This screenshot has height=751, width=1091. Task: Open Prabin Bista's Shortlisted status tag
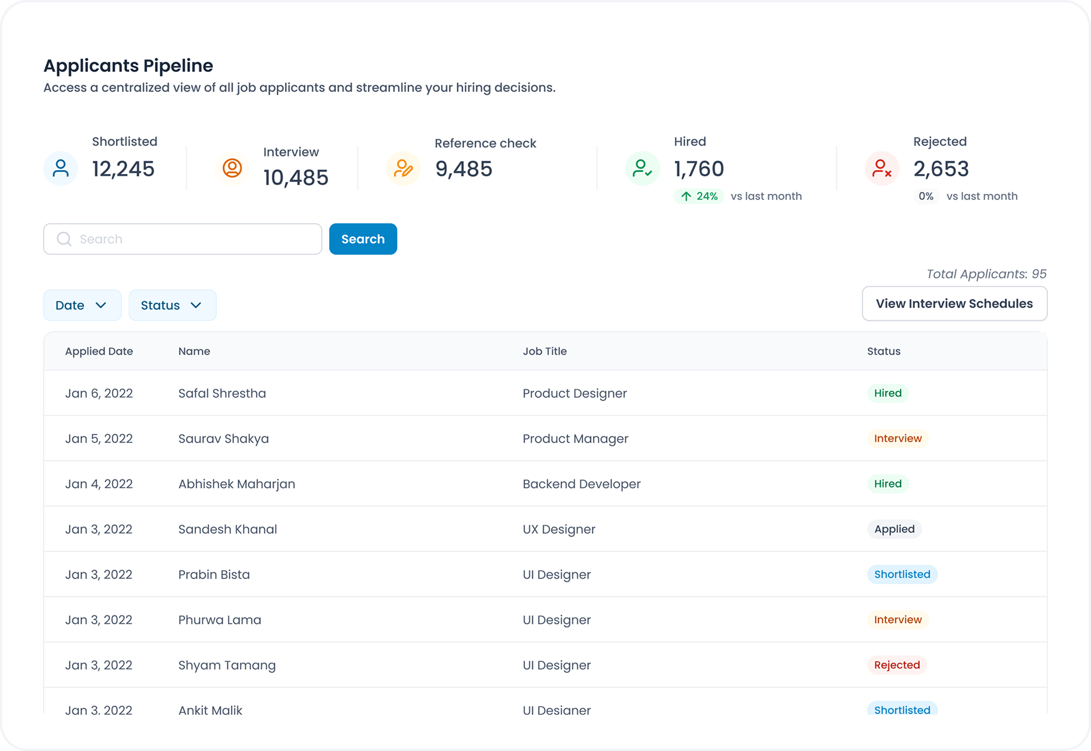902,575
